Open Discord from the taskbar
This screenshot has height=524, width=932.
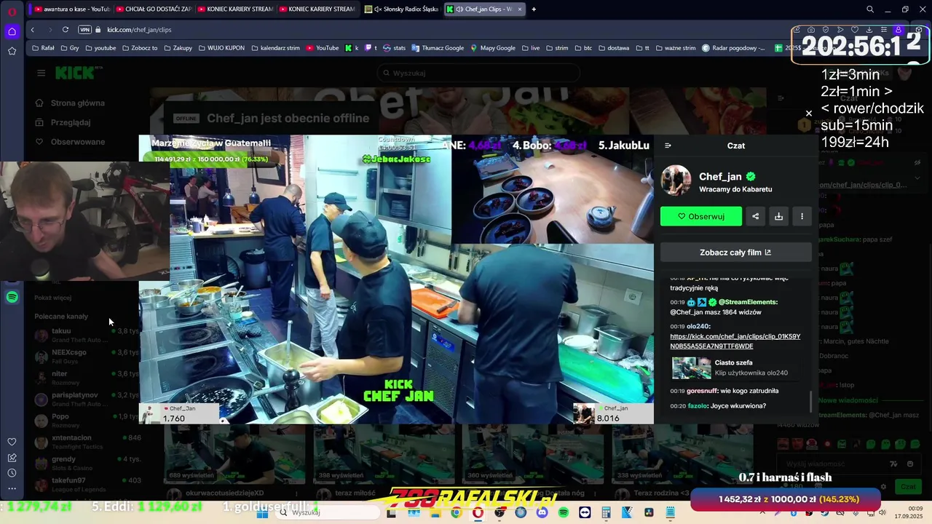tap(542, 512)
